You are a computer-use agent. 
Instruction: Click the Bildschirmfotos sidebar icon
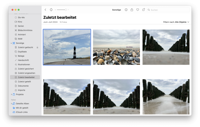pyautogui.click(x=16, y=30)
